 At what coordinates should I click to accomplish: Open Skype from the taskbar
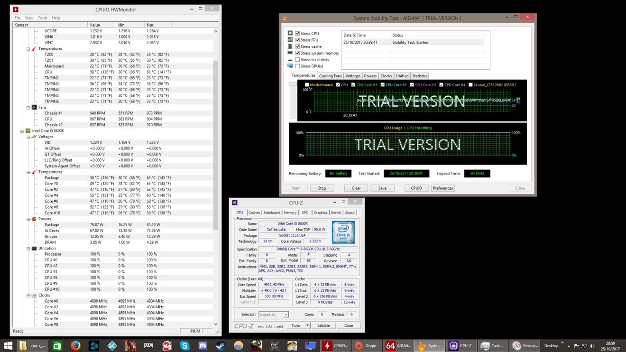185,345
